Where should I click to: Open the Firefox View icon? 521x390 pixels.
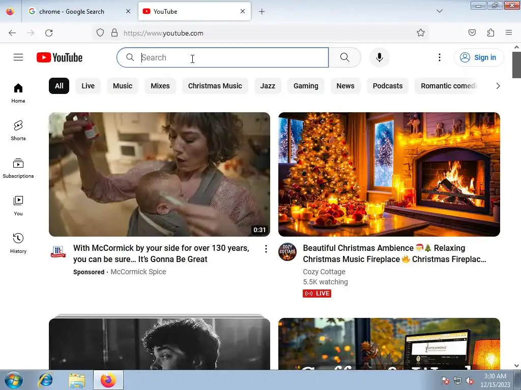tap(10, 11)
